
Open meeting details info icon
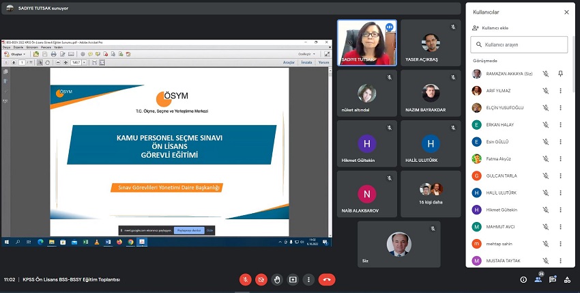pos(523,279)
